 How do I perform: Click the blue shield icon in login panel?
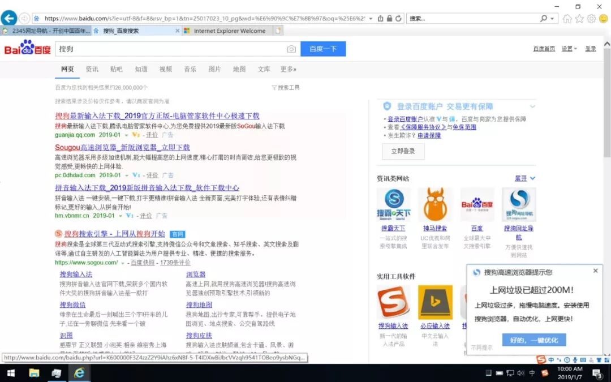387,106
